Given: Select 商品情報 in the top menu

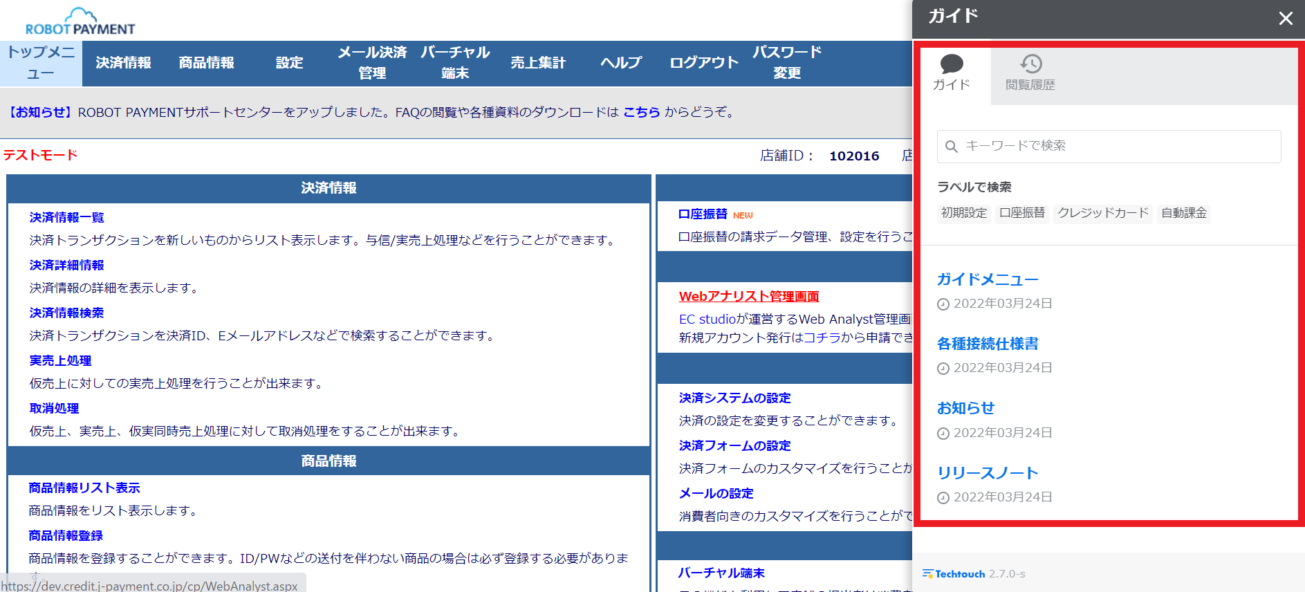Looking at the screenshot, I should 206,63.
